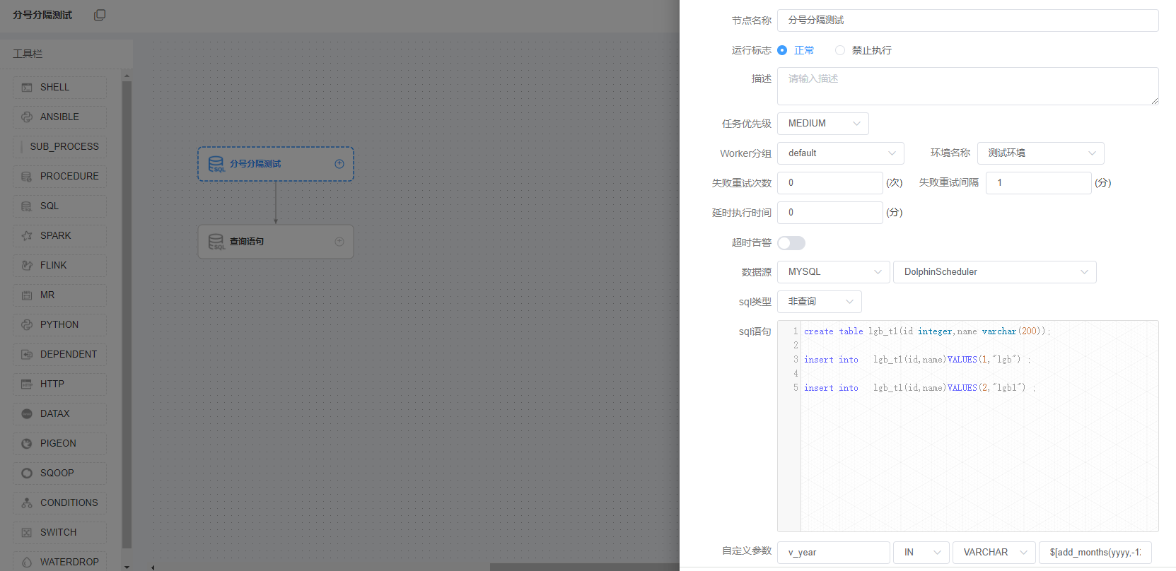Select the SUB_PROCESS toolbar item
Image resolution: width=1176 pixels, height=571 pixels.
(59, 147)
